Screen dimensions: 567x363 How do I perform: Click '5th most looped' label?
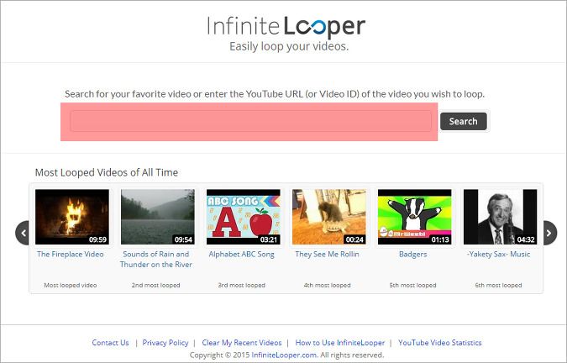click(x=413, y=285)
